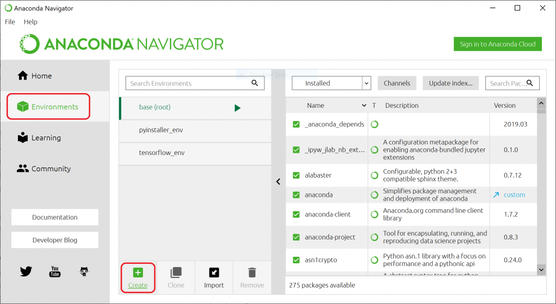Open the Documentation button

tap(55, 217)
